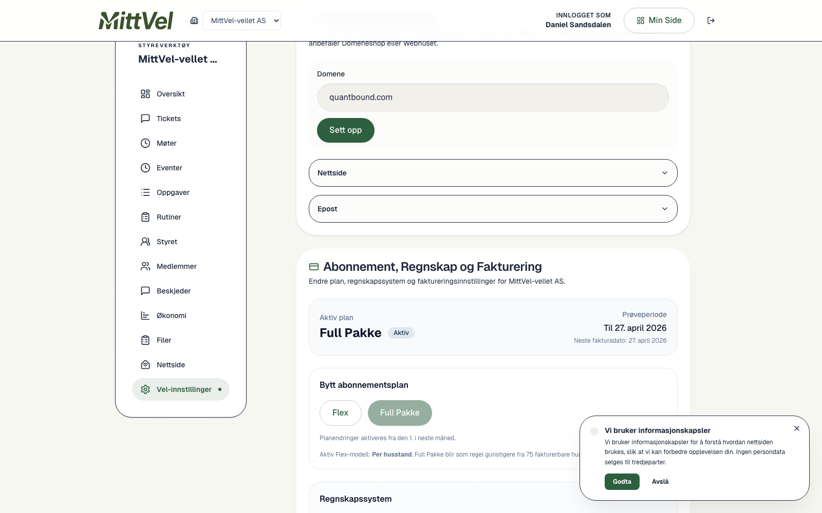Image resolution: width=822 pixels, height=513 pixels.
Task: Click the Domene input field
Action: point(493,97)
